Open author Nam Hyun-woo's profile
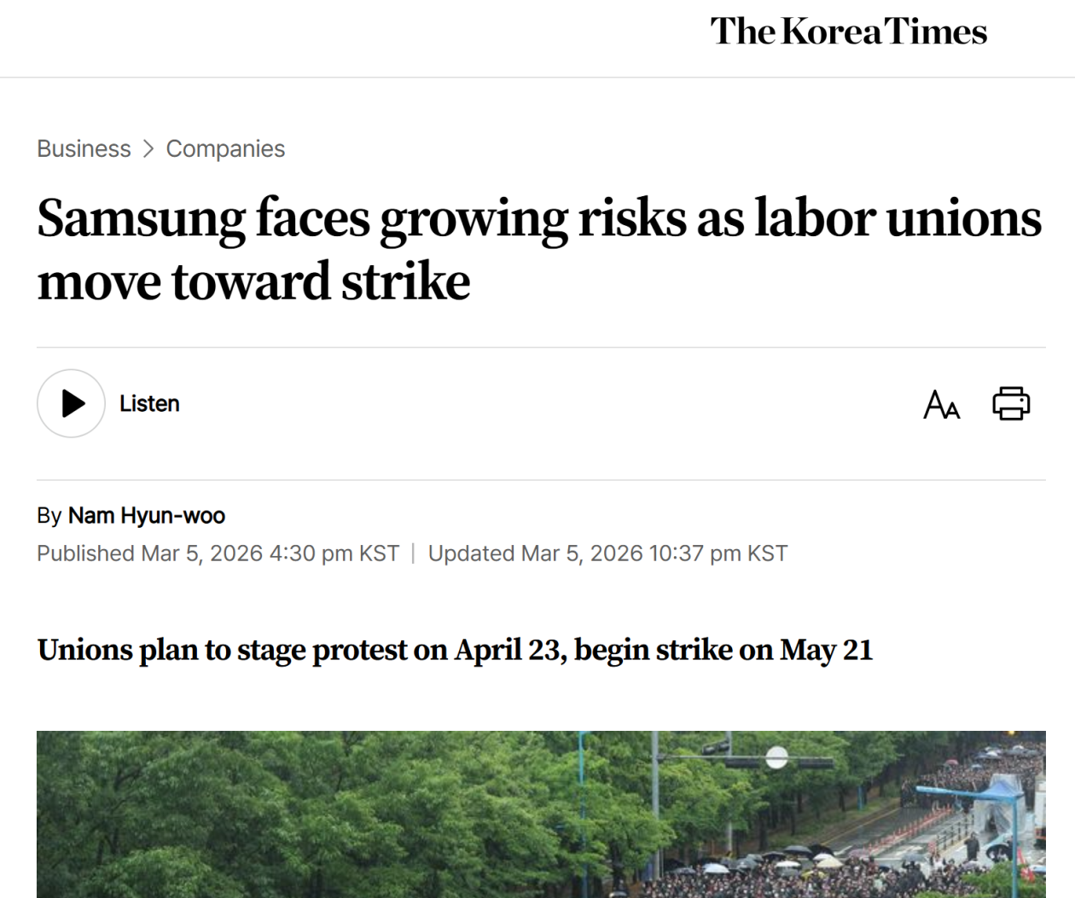 pos(147,516)
